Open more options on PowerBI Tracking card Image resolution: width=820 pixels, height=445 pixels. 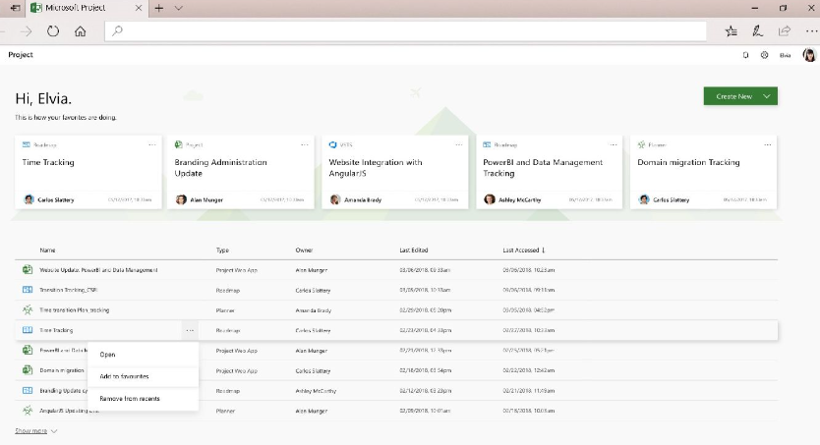click(613, 144)
